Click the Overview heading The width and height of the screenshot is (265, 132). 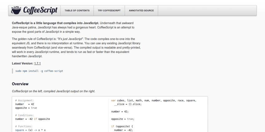pos(20,84)
